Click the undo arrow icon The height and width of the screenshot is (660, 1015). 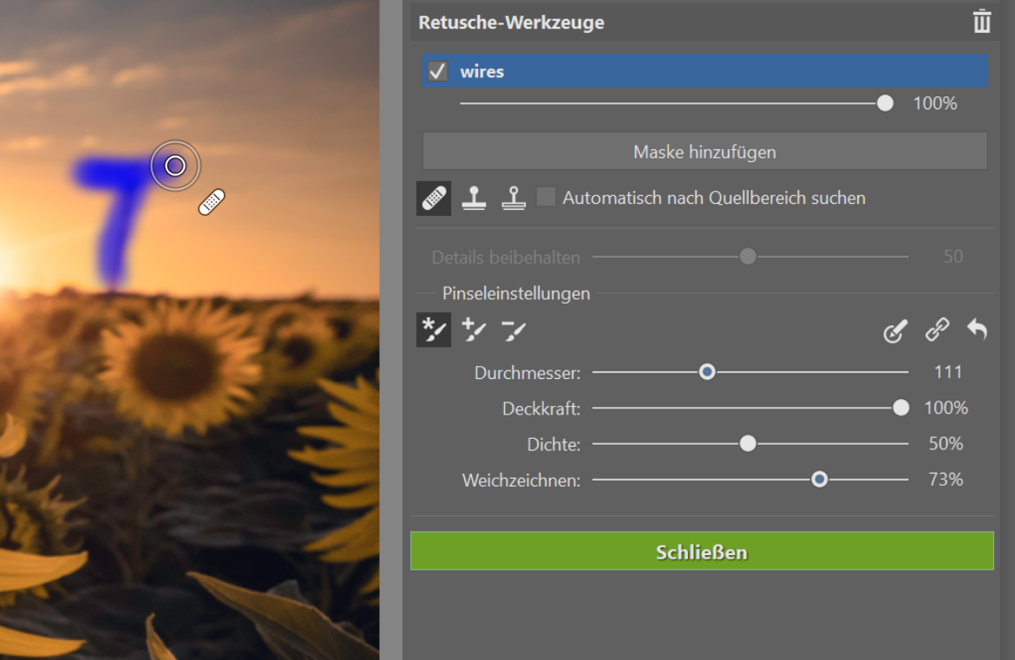click(978, 330)
